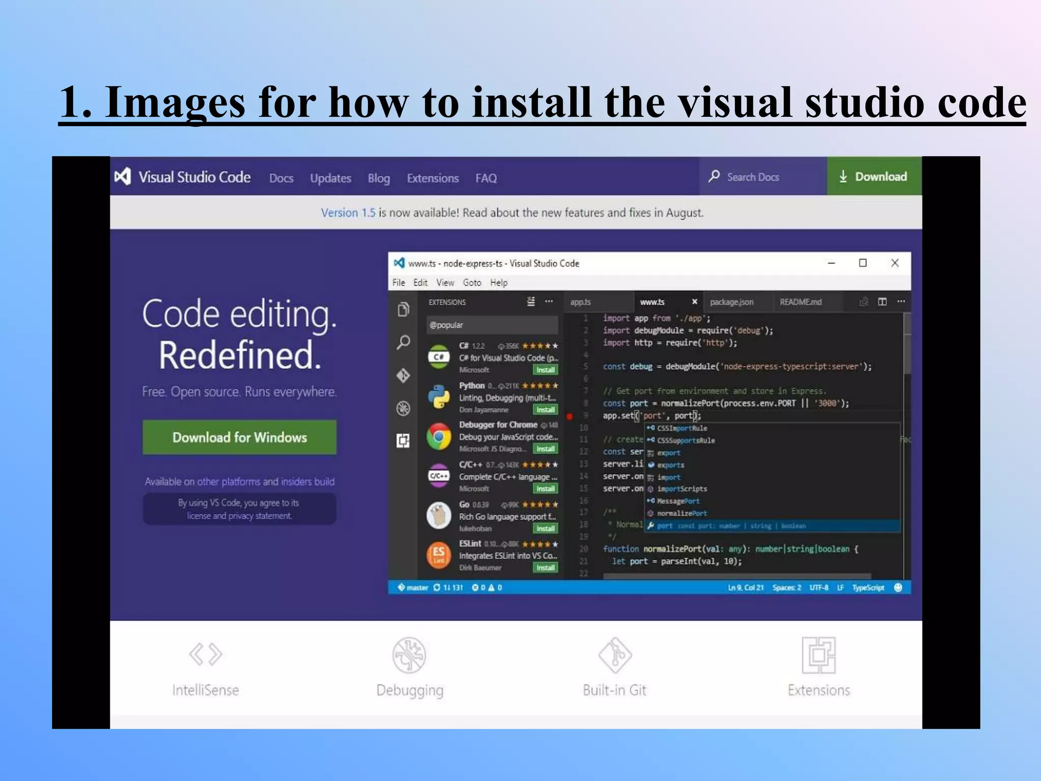The image size is (1041, 781).
Task: Install the Python extension
Action: (545, 410)
